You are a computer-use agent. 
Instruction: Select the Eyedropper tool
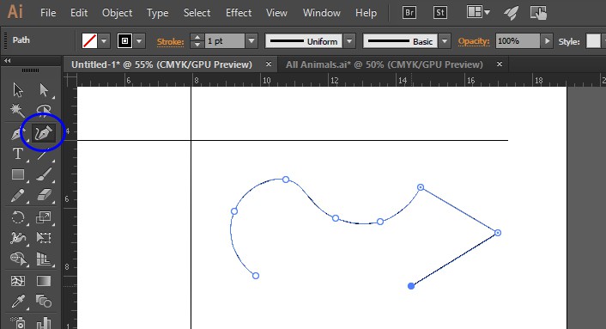[17, 302]
